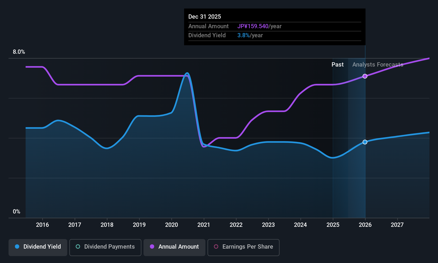The image size is (438, 263).
Task: Click the Analysts Forecasts label
Action: point(378,64)
